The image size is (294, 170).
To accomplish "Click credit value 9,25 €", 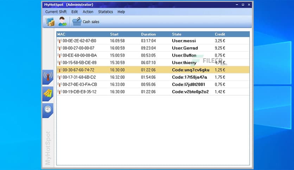I will click(220, 48).
